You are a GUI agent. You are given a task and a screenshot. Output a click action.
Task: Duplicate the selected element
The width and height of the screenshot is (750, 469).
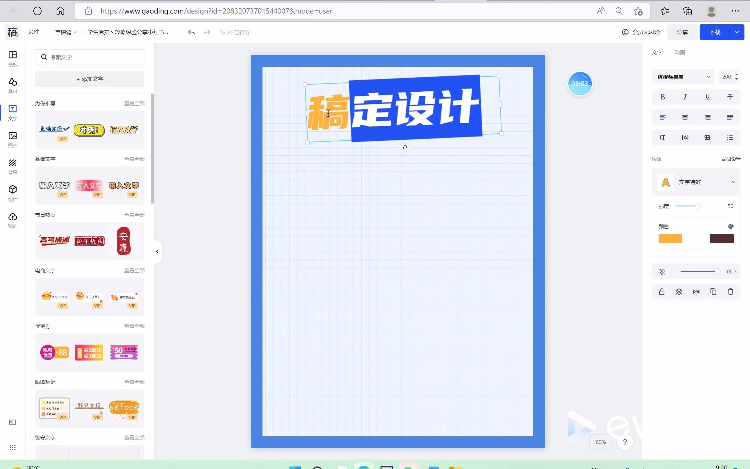pos(713,292)
